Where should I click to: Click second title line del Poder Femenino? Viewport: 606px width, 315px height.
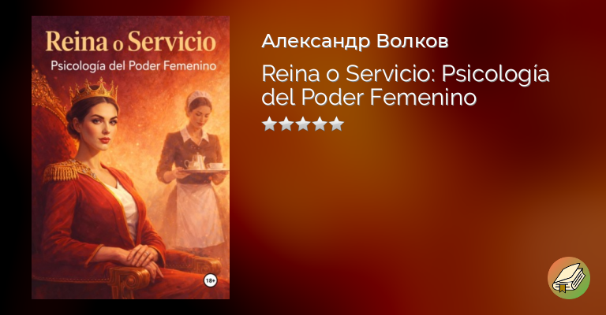(x=369, y=97)
